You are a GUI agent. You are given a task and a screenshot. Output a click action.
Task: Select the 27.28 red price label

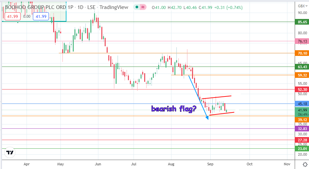(x=302, y=140)
